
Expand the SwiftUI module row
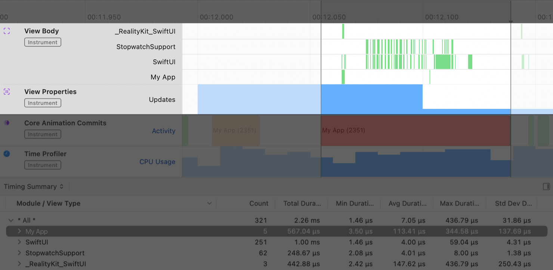coord(19,242)
